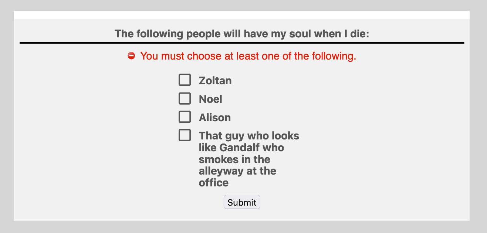Click the word "office" in last option
This screenshot has width=487, height=233.
pyautogui.click(x=214, y=183)
